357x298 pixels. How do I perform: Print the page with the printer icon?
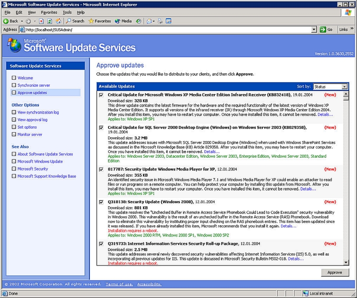coord(160,21)
